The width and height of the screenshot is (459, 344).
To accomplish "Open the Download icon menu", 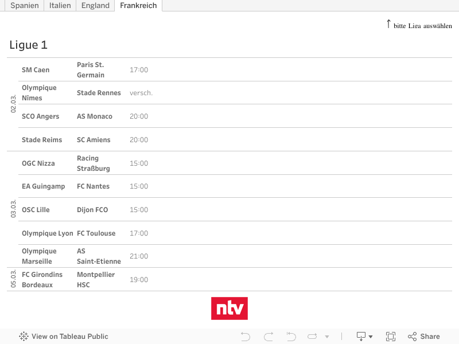I will click(x=361, y=337).
